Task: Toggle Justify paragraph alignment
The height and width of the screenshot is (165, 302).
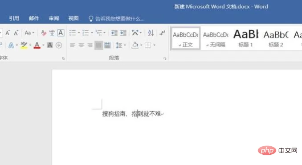Action: coord(98,45)
